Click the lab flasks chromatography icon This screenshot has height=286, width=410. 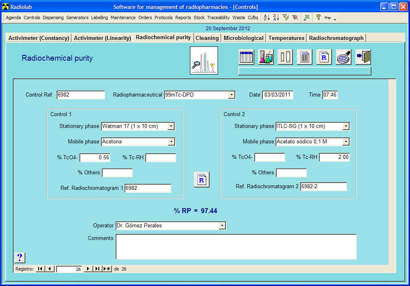(x=266, y=57)
